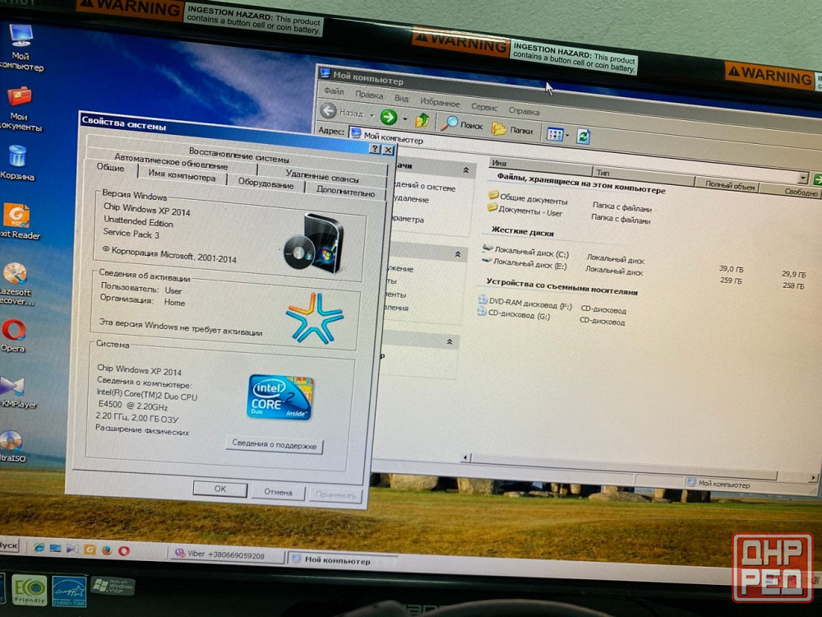Launch Opera from the desktop shortcut
The height and width of the screenshot is (617, 822).
14,336
